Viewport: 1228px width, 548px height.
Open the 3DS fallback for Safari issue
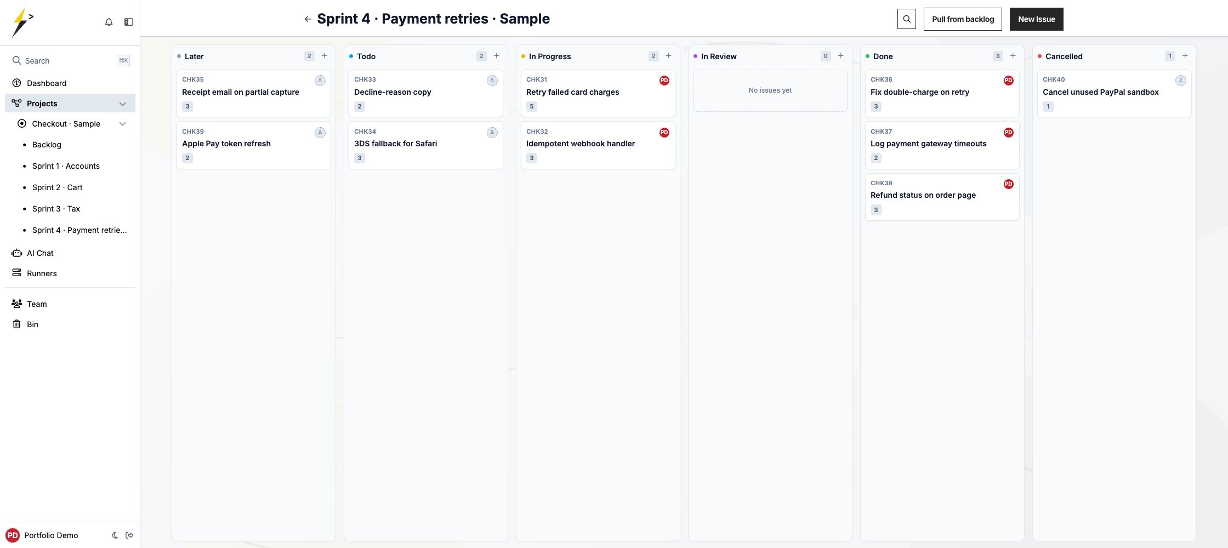tap(425, 145)
